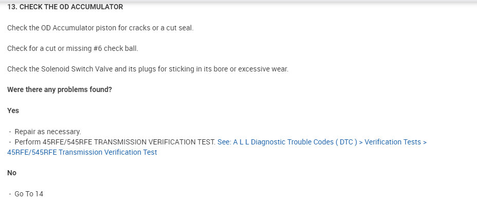Viewport: 477px width, 220px height.
Task: Click the "Go To 14" instruction
Action: 29,194
